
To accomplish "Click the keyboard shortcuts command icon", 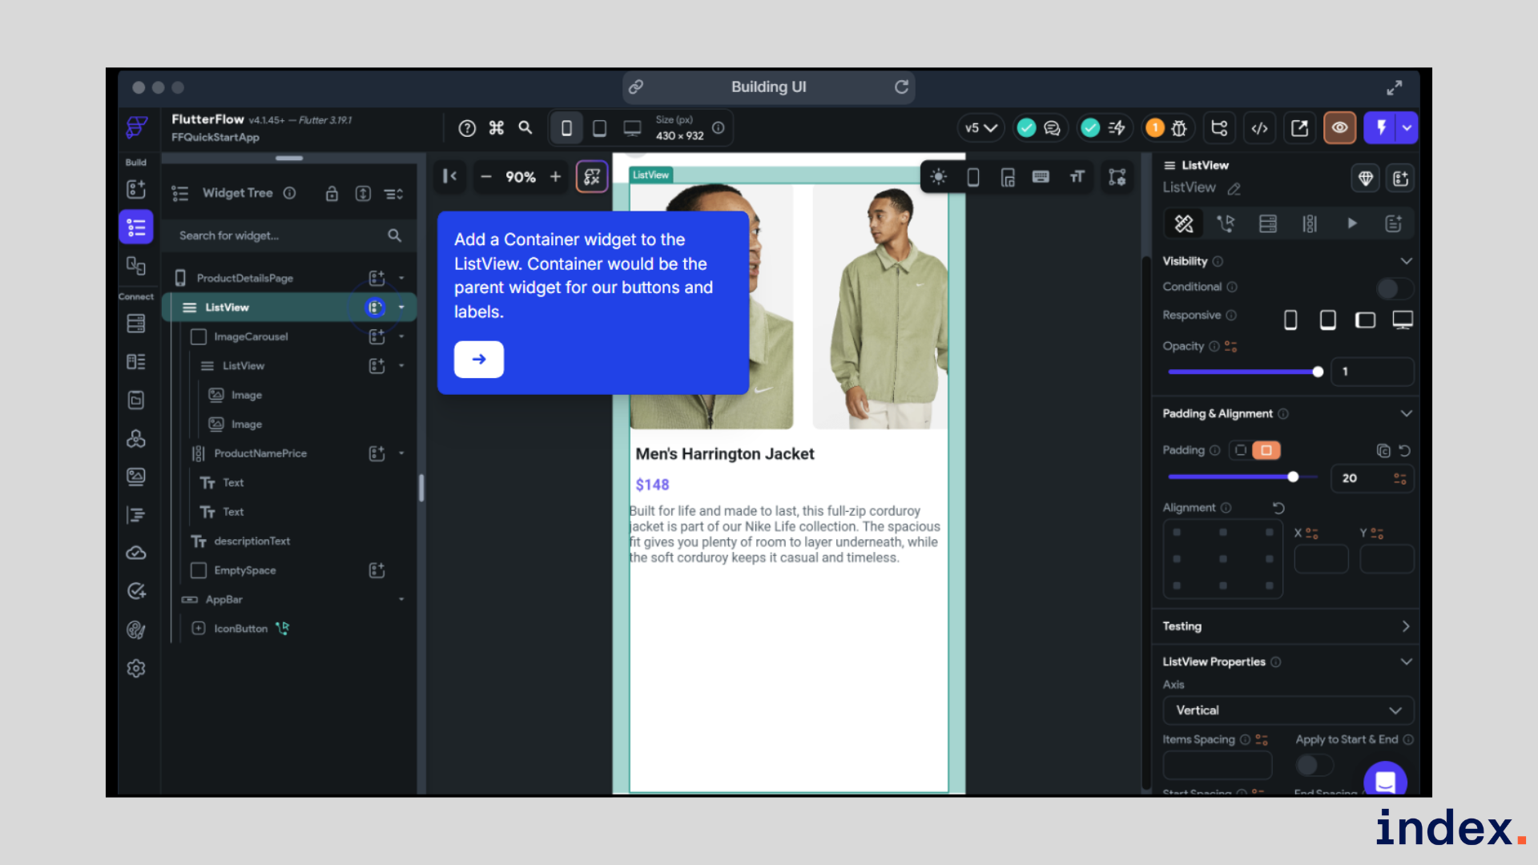I will pyautogui.click(x=497, y=128).
